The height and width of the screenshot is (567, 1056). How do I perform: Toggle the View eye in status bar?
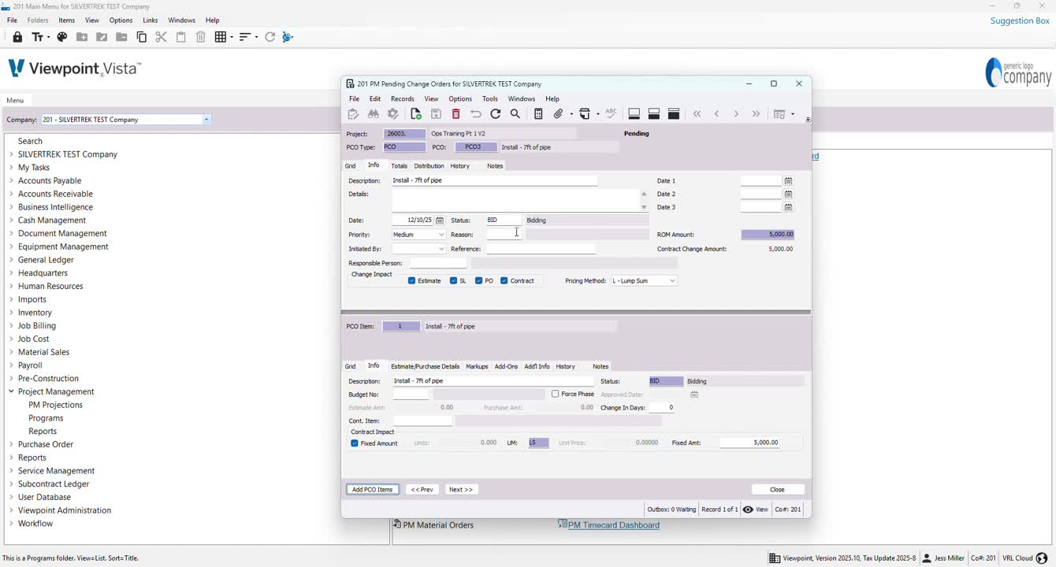coord(748,510)
